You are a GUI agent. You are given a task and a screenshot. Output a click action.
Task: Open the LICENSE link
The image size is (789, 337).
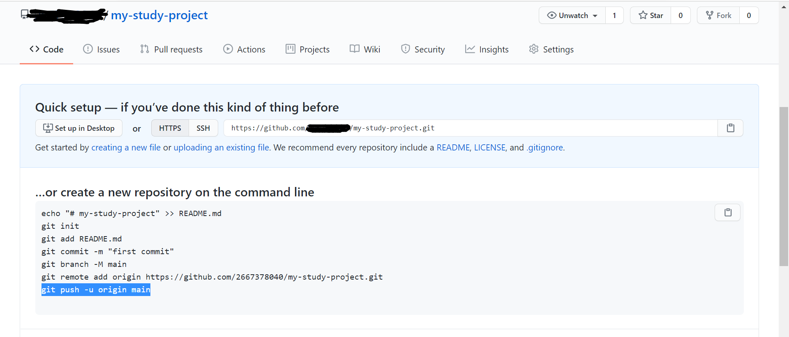(x=490, y=148)
